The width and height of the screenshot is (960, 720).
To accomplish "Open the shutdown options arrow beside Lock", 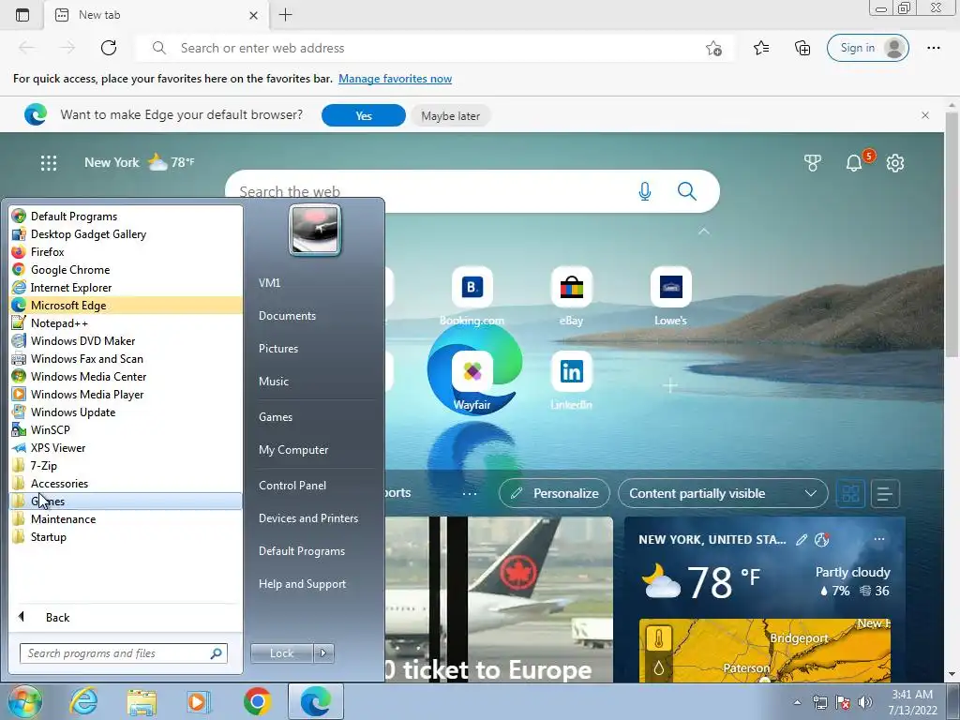I will click(323, 653).
